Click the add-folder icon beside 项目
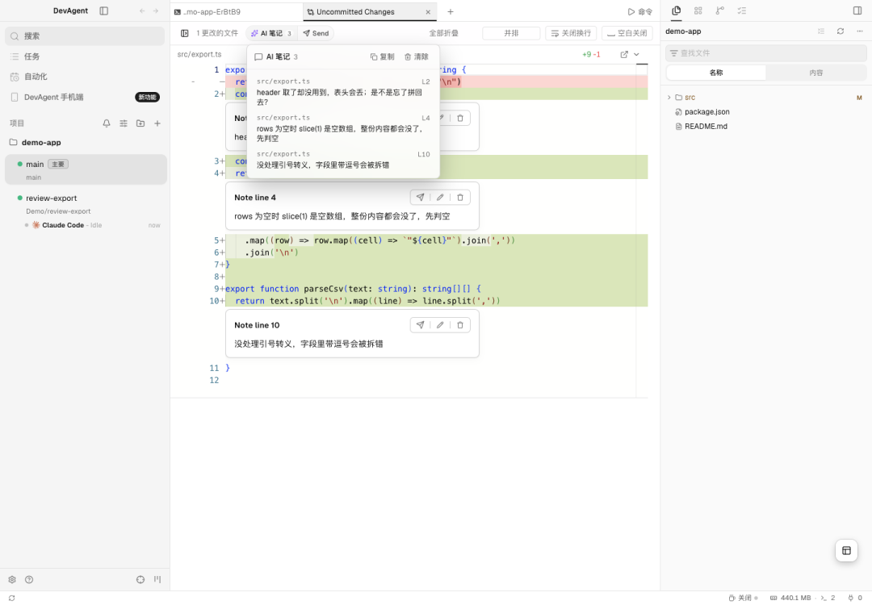This screenshot has width=872, height=605. (140, 123)
